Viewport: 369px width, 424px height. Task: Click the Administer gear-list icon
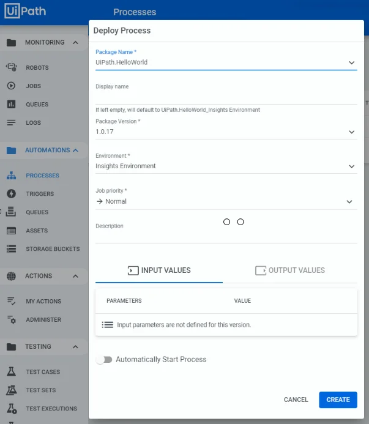pos(11,319)
